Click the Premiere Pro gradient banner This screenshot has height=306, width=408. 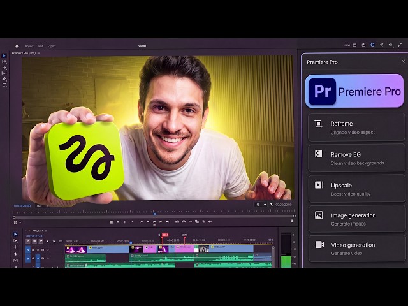[x=354, y=91]
